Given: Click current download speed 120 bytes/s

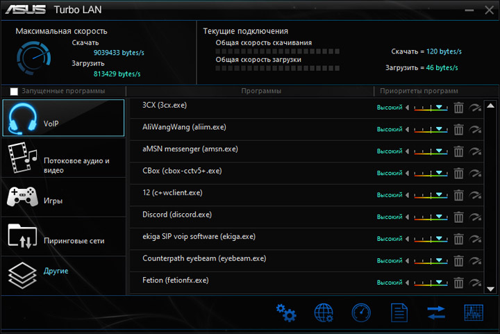Looking at the screenshot, I should click(x=444, y=51).
